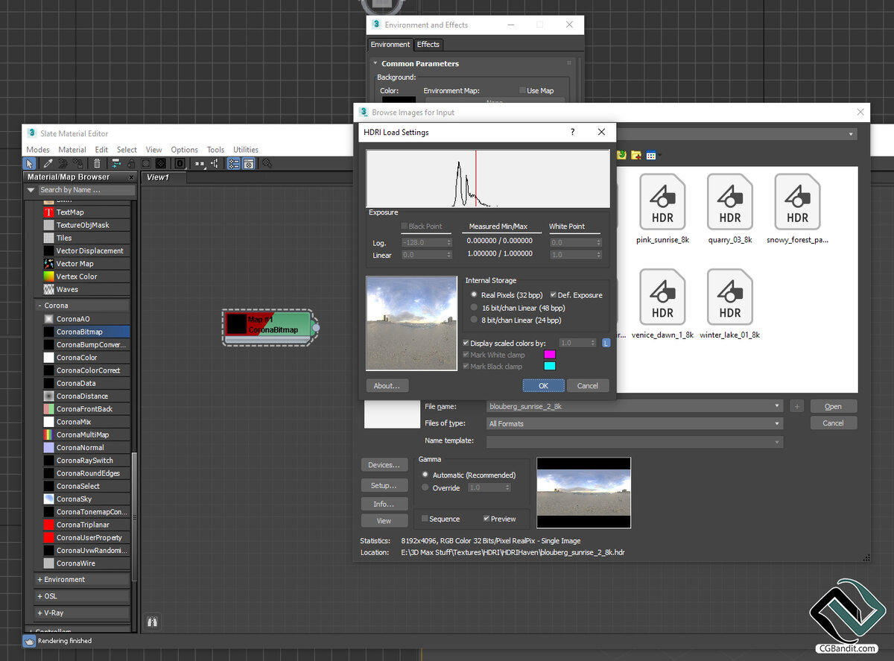The width and height of the screenshot is (894, 661).
Task: Toggle the Parameter Editor panel icon
Action: click(x=249, y=163)
